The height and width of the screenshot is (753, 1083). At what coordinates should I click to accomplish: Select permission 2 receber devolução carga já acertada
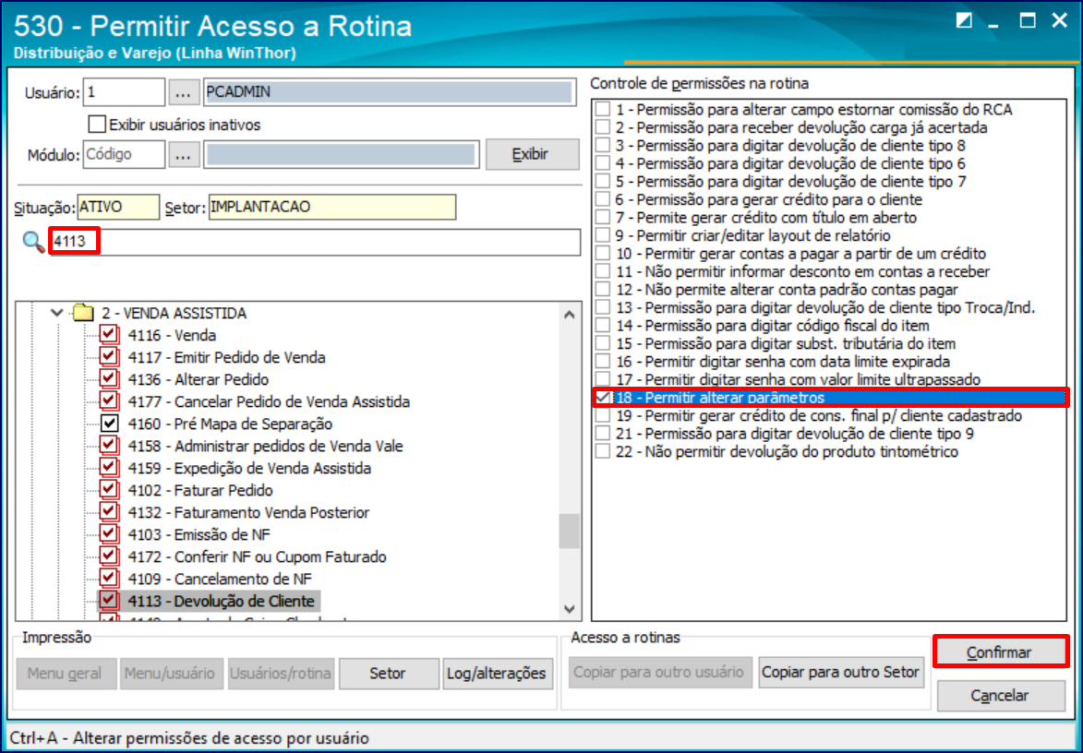(x=801, y=127)
